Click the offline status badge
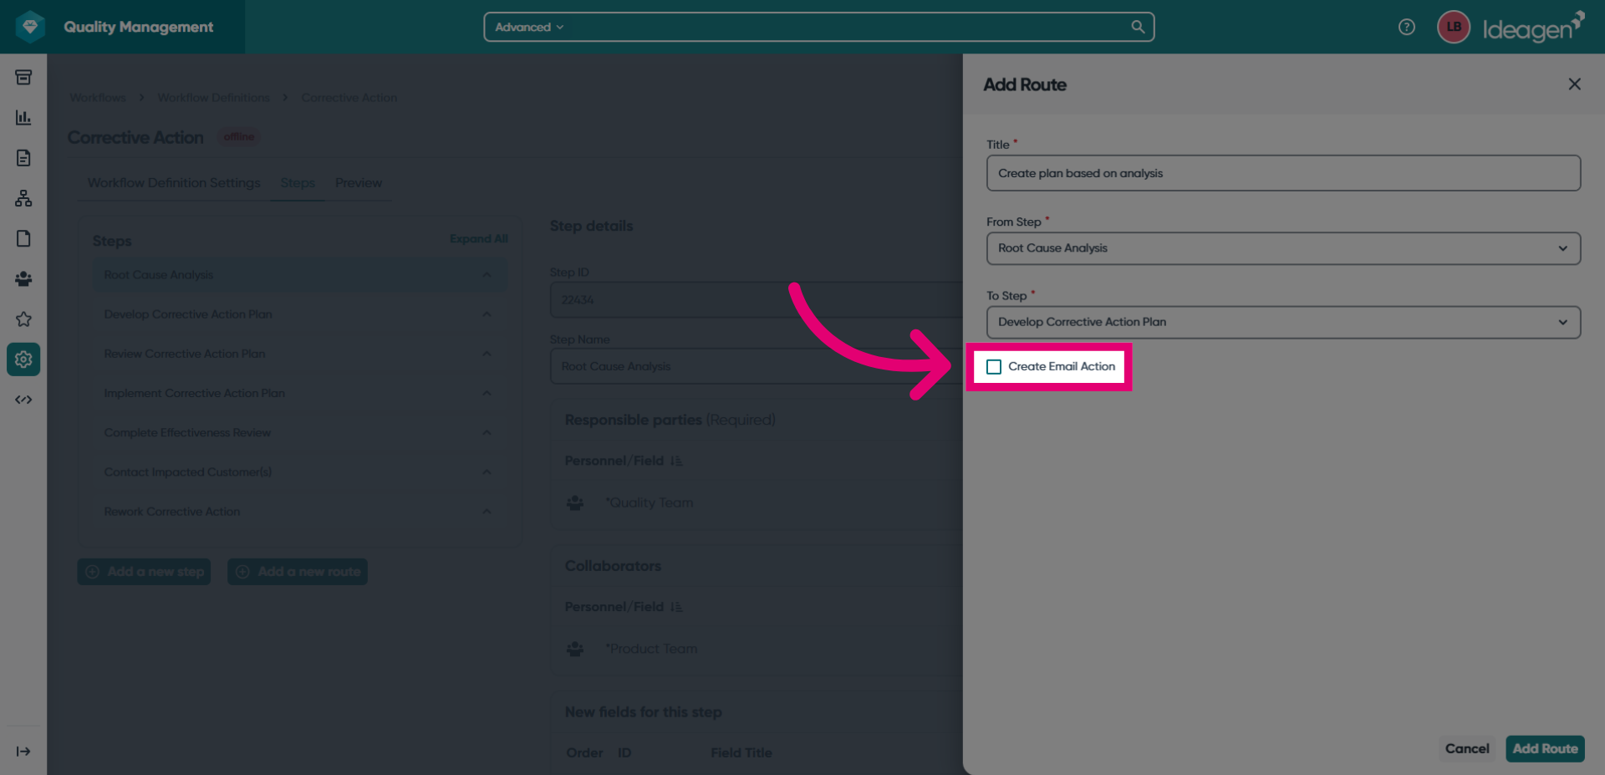This screenshot has width=1605, height=775. click(239, 137)
